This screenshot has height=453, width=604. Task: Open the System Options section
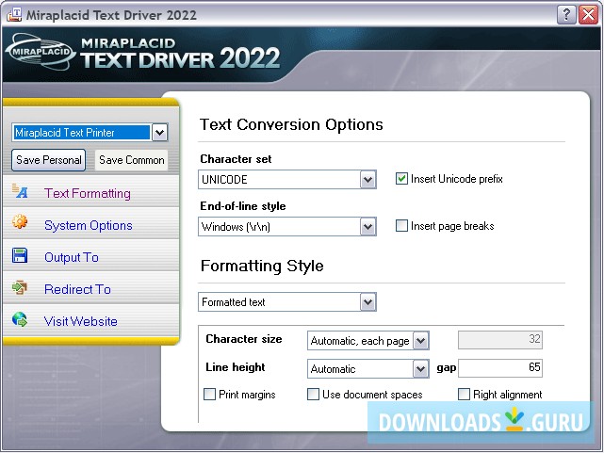89,225
